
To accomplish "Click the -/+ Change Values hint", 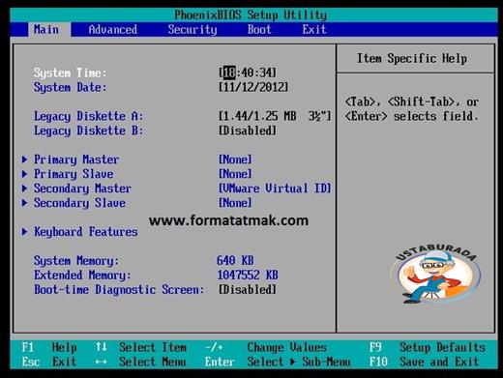I will (266, 347).
